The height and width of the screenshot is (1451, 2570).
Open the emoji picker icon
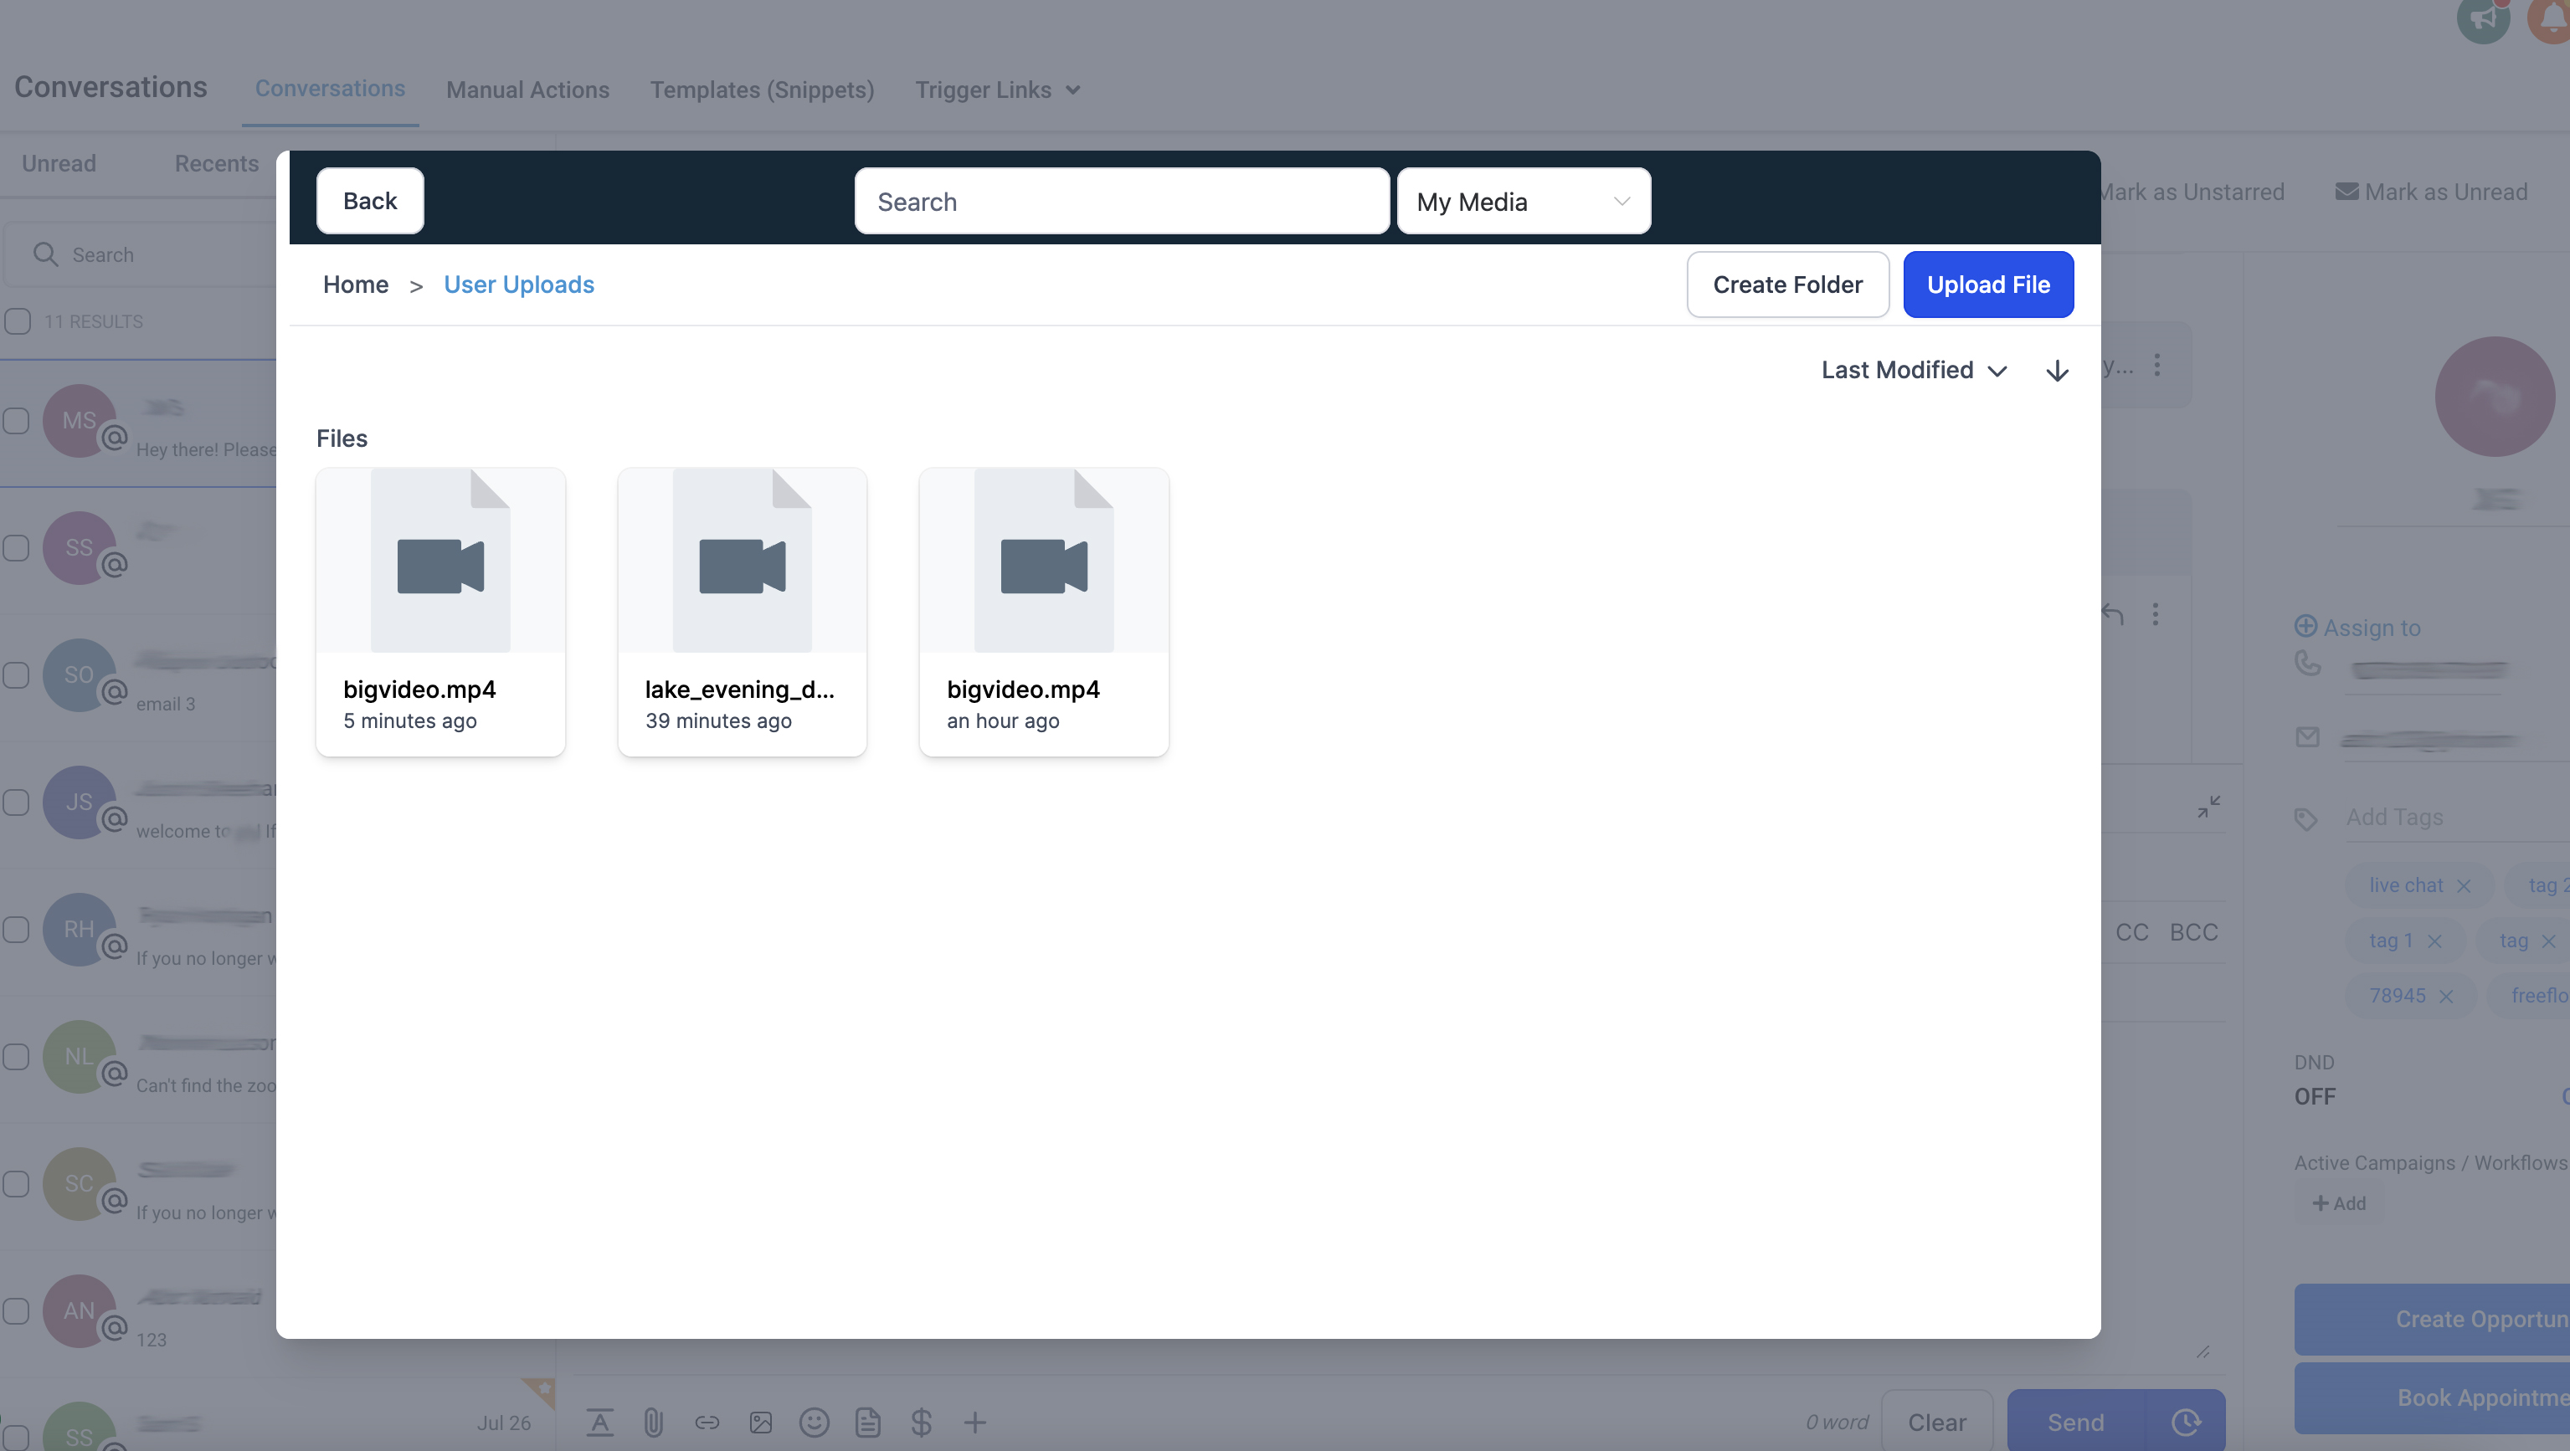tap(814, 1422)
